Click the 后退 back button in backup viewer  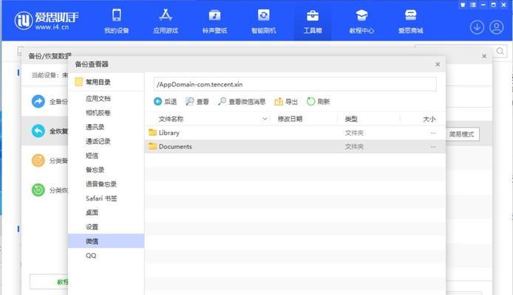pos(166,102)
